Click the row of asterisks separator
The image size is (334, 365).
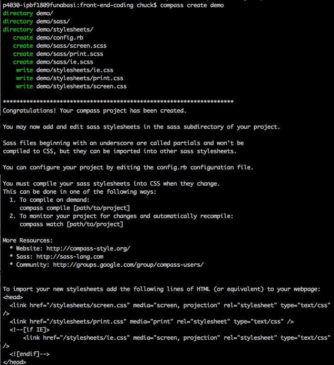(118, 102)
